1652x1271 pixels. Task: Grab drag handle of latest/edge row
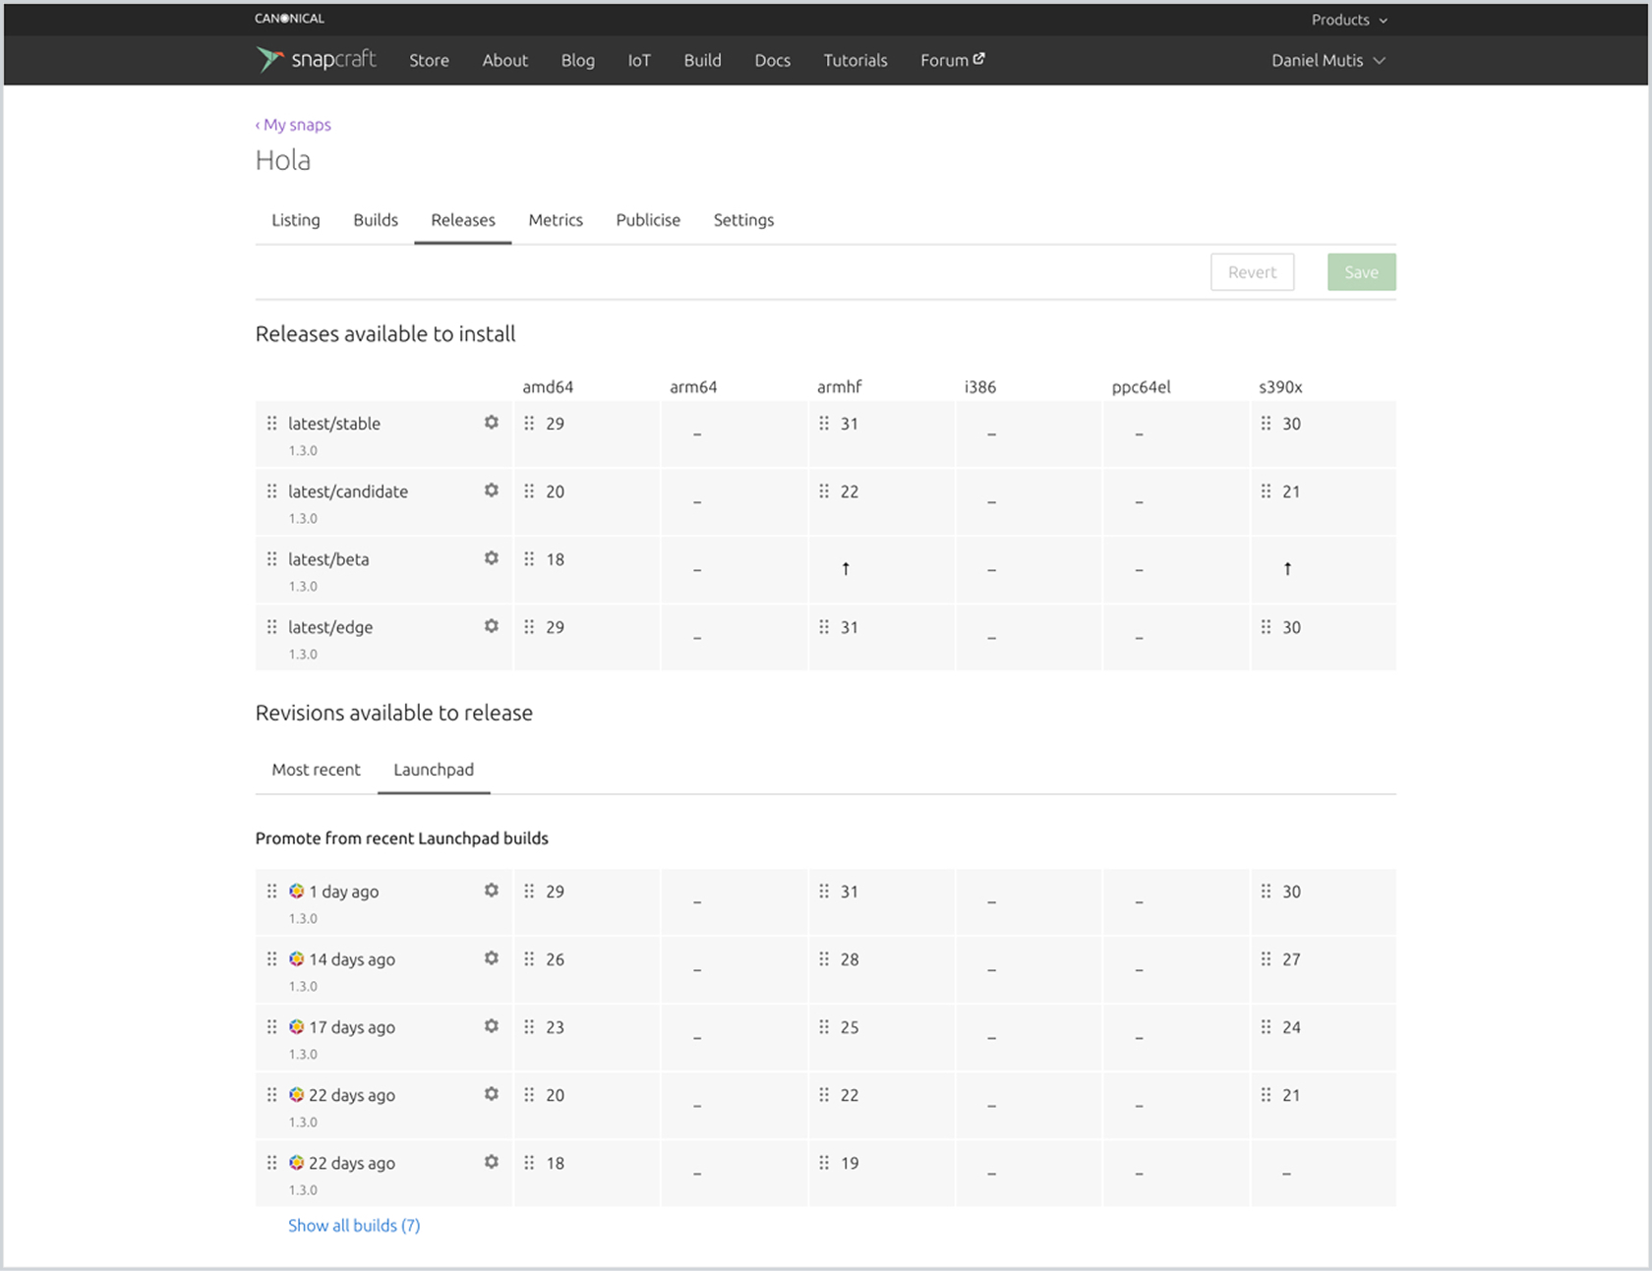click(x=271, y=627)
